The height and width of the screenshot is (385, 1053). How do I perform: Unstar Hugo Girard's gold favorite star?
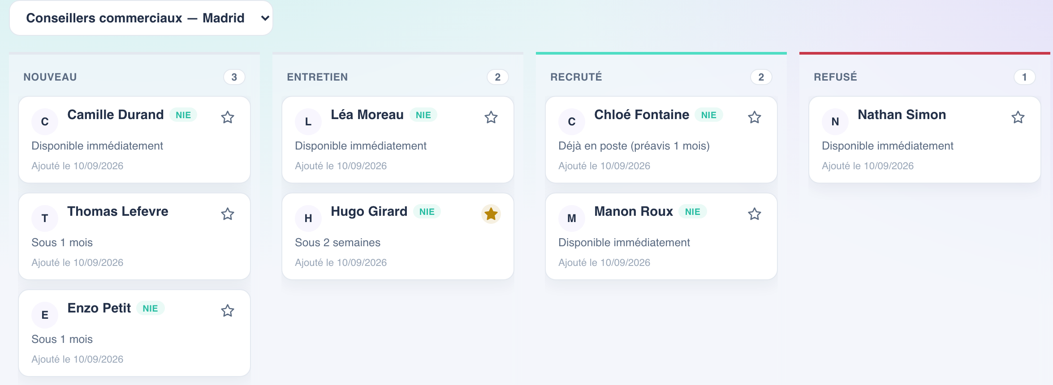[x=491, y=214]
